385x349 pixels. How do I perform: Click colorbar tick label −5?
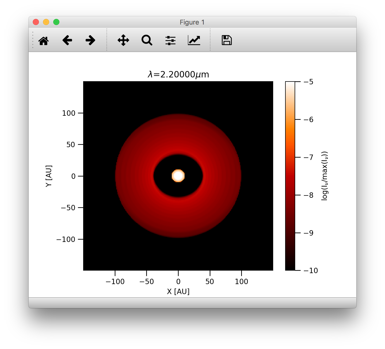tap(308, 82)
